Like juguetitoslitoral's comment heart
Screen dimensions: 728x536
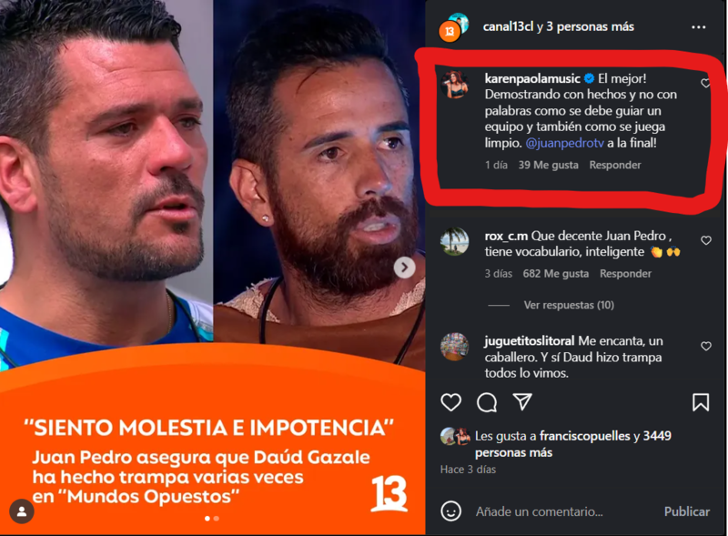click(x=706, y=346)
